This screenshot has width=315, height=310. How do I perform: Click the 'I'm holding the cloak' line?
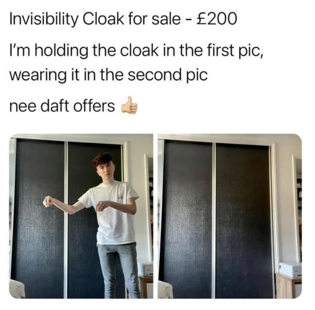(136, 50)
